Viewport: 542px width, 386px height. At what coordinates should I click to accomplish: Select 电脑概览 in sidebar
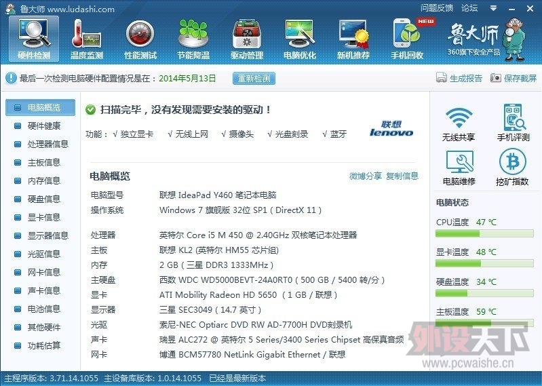[40, 107]
